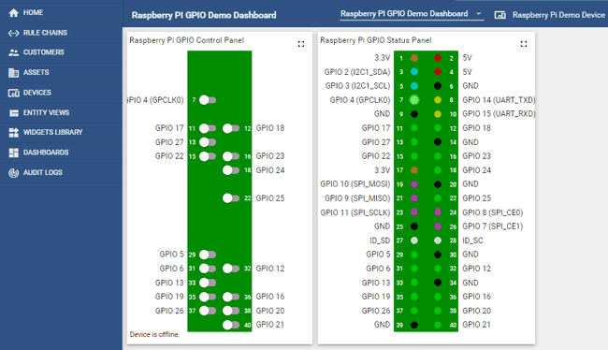The image size is (608, 350).
Task: Click the Audit Logs icon
Action: tap(14, 173)
